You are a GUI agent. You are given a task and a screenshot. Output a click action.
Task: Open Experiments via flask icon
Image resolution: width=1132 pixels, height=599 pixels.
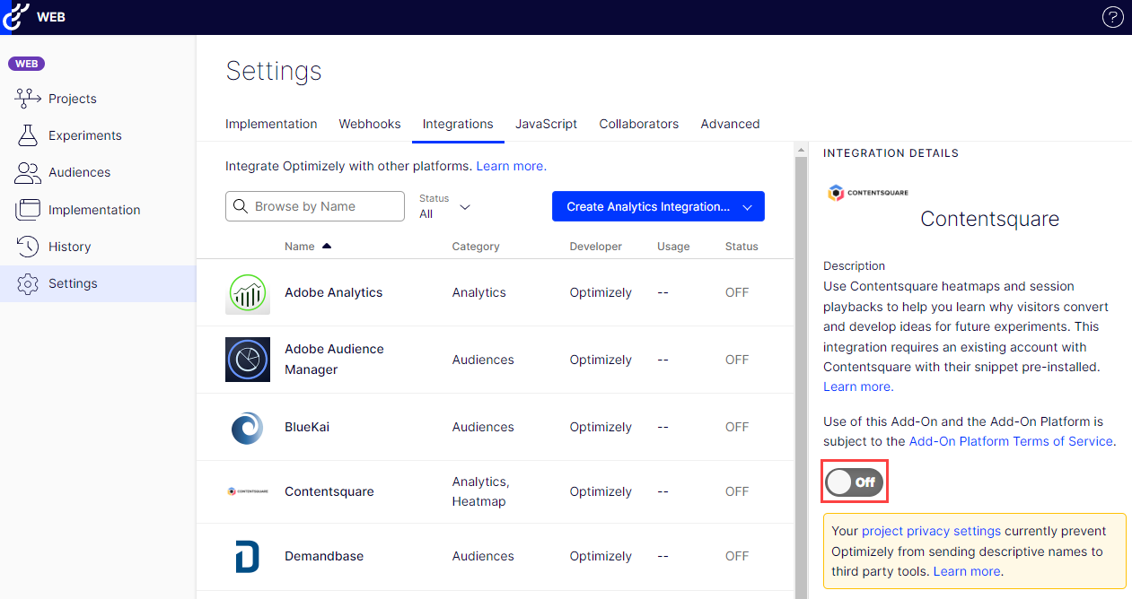click(x=29, y=135)
